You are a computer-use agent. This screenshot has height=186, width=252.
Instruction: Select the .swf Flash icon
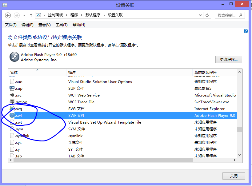point(12,115)
